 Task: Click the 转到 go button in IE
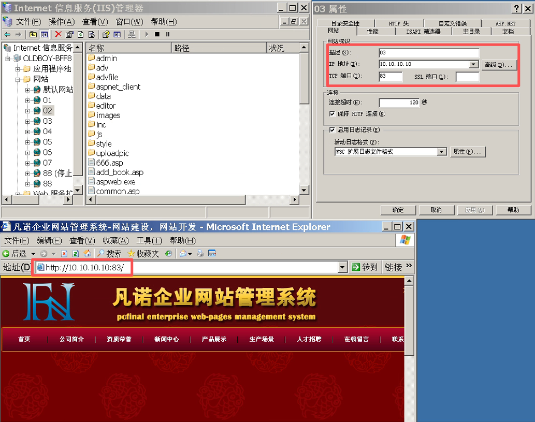[x=365, y=267]
